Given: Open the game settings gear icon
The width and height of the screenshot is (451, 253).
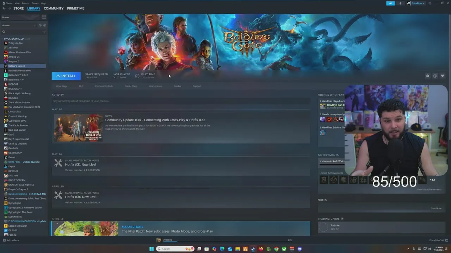Looking at the screenshot, I should coord(428,76).
